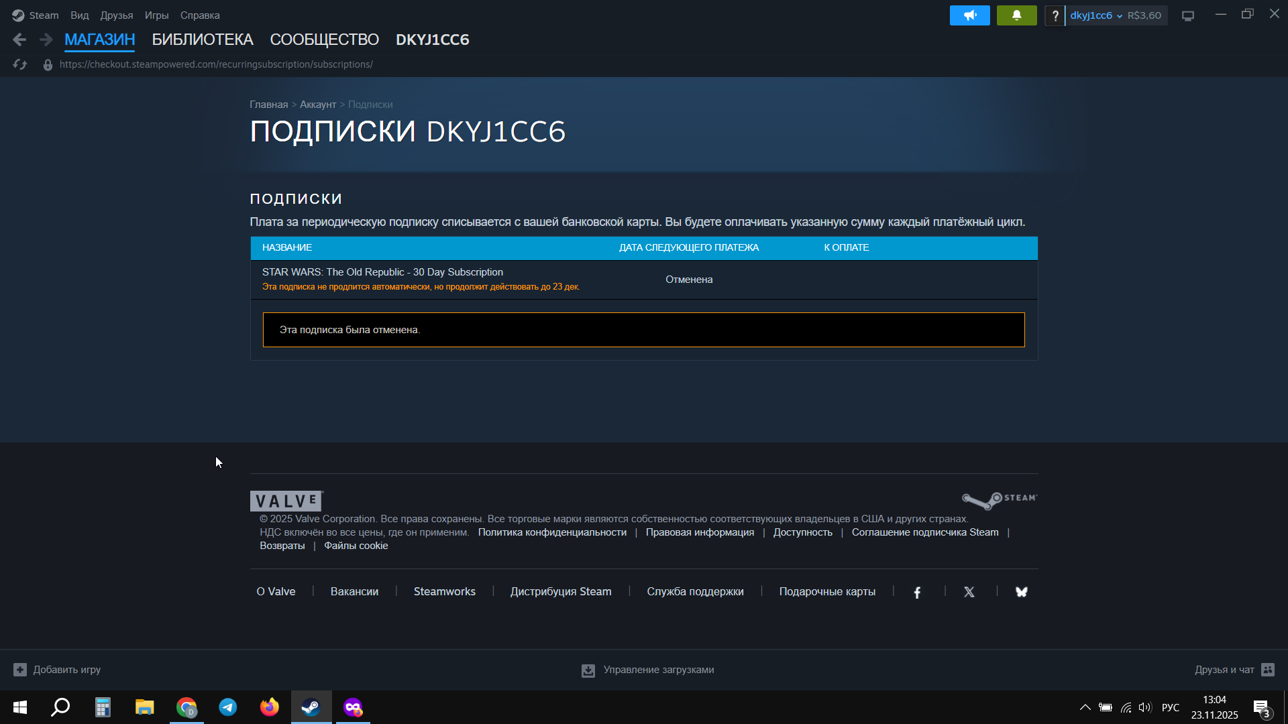The width and height of the screenshot is (1288, 724).
Task: Click the Steam address bar URL
Action: coord(216,64)
